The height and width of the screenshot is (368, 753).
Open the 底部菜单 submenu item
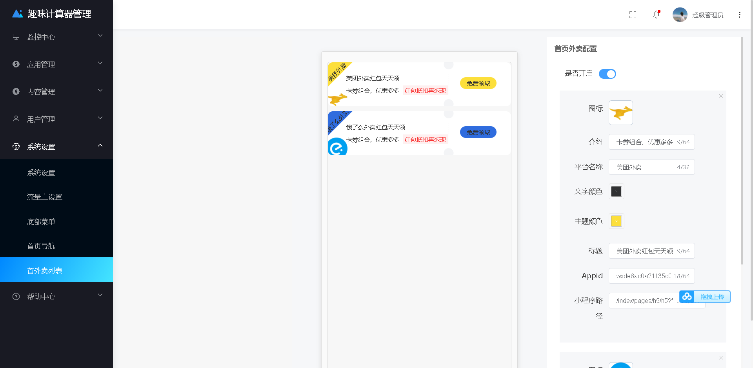pyautogui.click(x=56, y=221)
